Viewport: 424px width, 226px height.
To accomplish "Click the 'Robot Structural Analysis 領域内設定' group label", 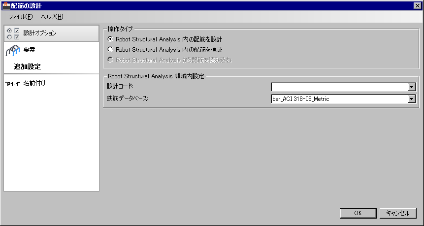I will point(156,76).
